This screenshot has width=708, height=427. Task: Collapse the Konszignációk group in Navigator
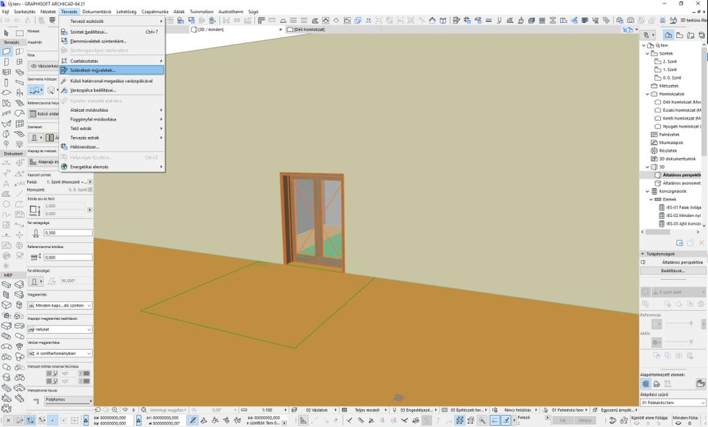pyautogui.click(x=647, y=191)
